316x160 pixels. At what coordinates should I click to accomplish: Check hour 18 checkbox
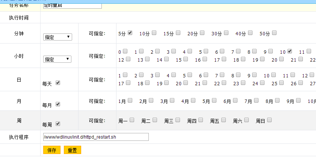pos(243,59)
